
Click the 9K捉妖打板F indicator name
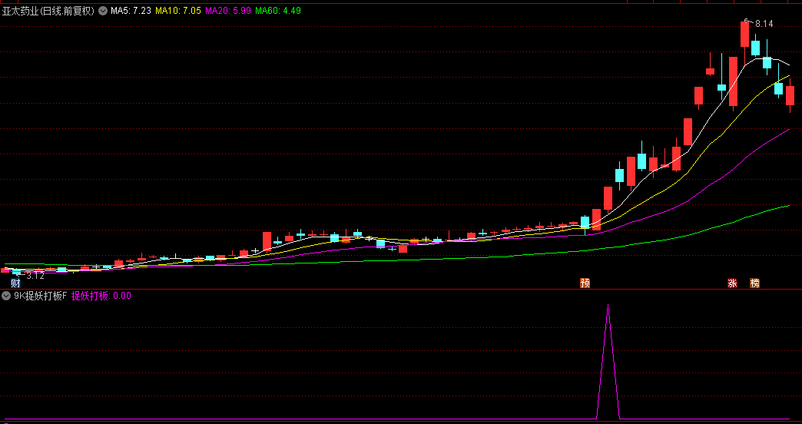pyautogui.click(x=41, y=296)
